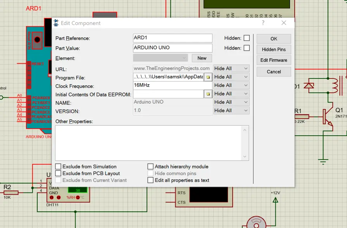
Task: Click the Edit Firmware button
Action: (274, 60)
